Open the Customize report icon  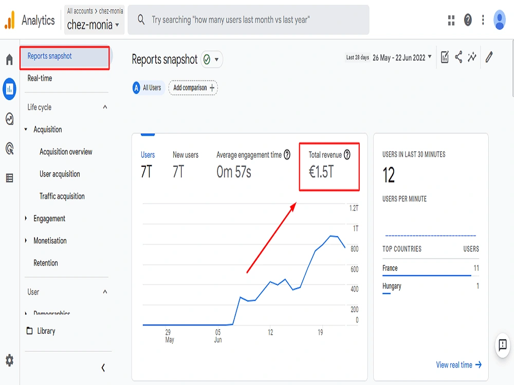(445, 58)
